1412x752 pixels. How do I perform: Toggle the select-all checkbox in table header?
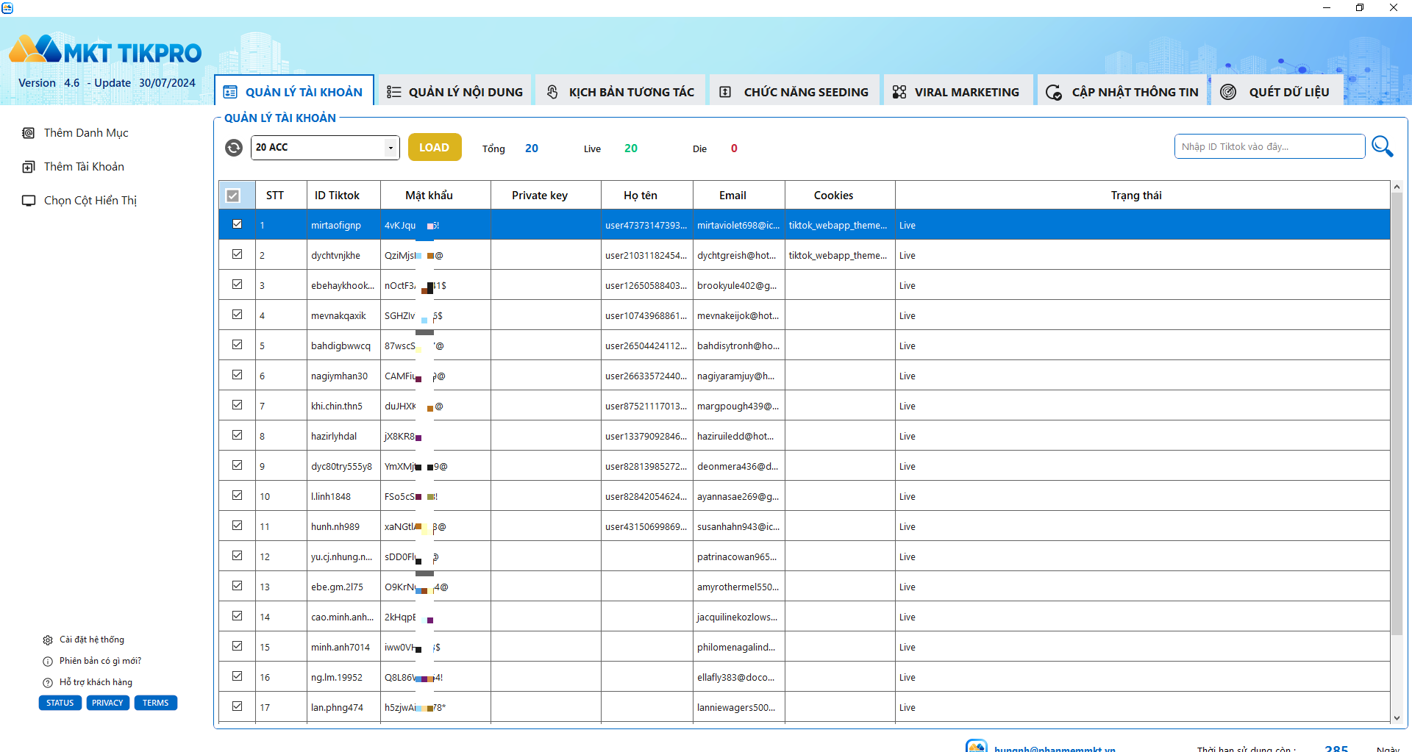tap(233, 196)
